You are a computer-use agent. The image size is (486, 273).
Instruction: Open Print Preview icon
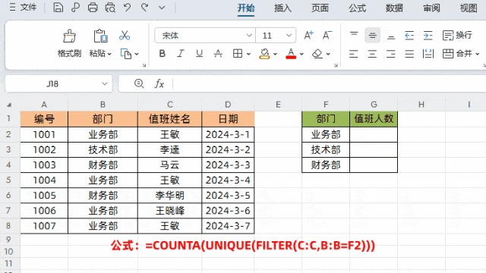(x=109, y=8)
